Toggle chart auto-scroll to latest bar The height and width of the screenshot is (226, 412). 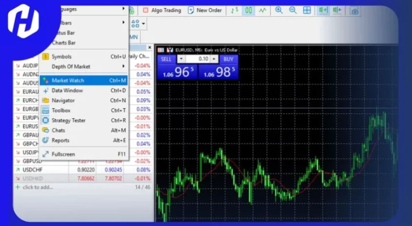click(x=323, y=10)
